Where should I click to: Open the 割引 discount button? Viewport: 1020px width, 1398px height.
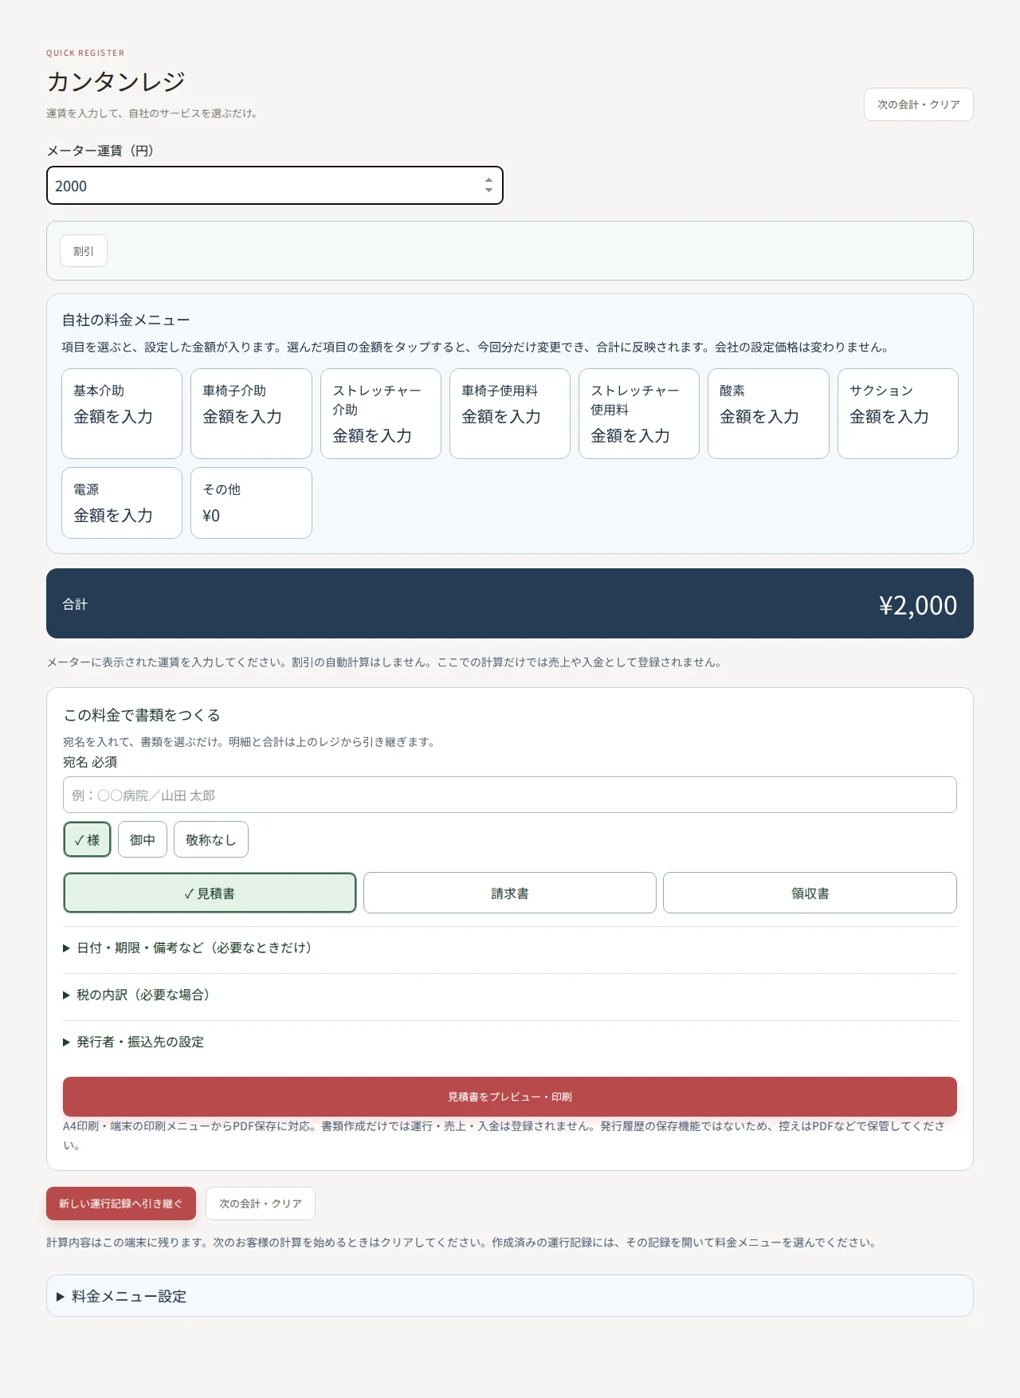point(84,251)
